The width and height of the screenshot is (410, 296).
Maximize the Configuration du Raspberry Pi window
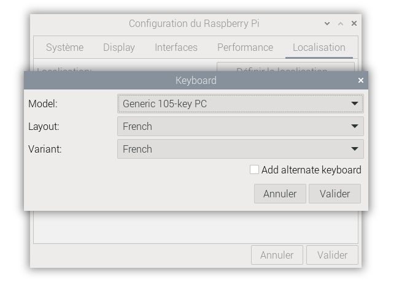(341, 23)
